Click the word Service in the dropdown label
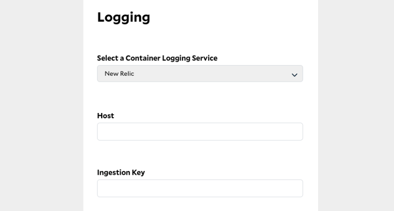The image size is (394, 211). click(x=204, y=58)
